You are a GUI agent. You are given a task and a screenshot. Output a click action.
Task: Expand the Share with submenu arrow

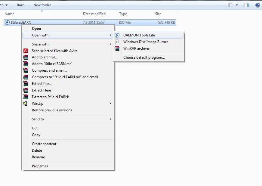[110, 44]
